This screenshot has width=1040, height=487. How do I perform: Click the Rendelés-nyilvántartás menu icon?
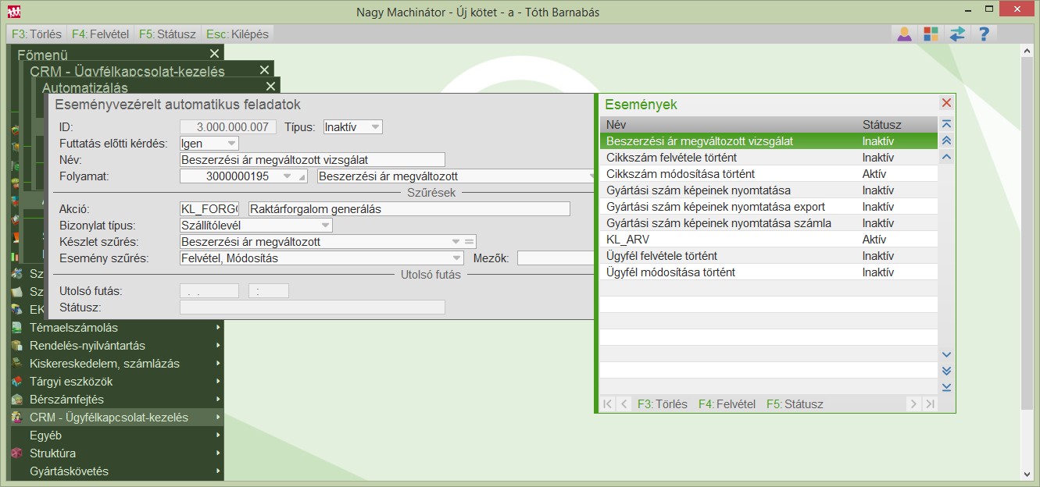pos(17,346)
